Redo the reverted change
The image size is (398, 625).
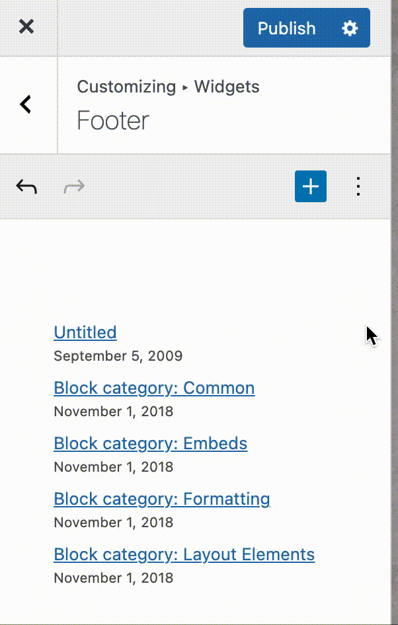[74, 187]
